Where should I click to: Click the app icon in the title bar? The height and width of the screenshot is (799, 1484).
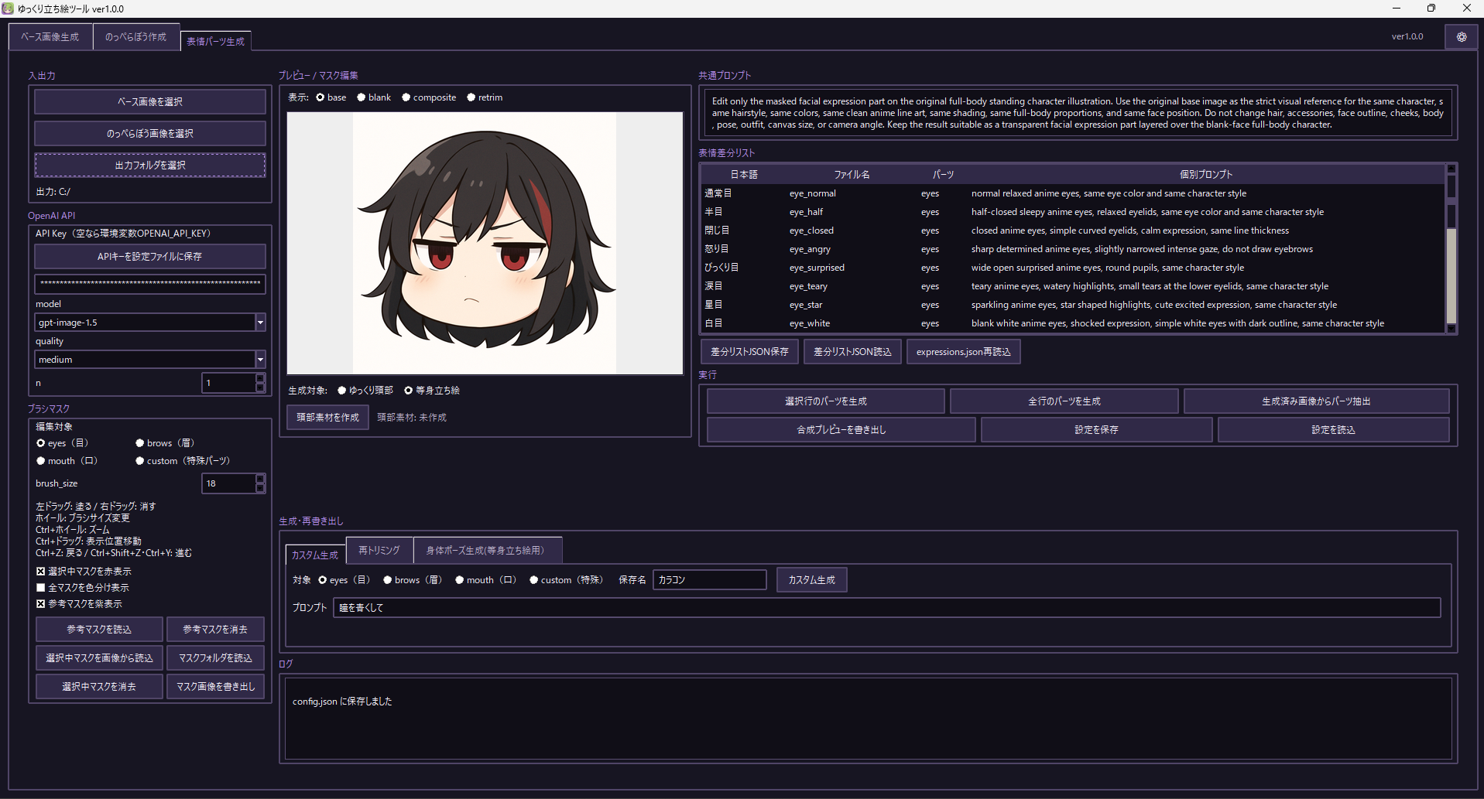(8, 9)
